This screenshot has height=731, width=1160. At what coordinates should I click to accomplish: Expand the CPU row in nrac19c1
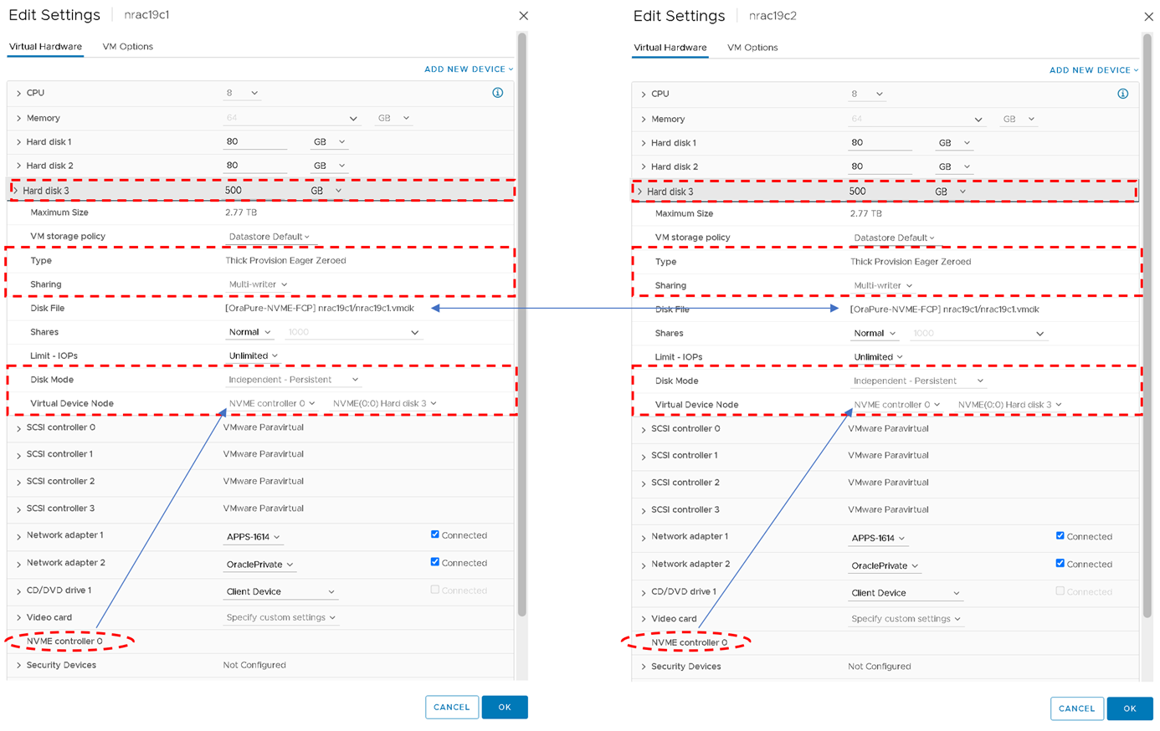tap(18, 94)
